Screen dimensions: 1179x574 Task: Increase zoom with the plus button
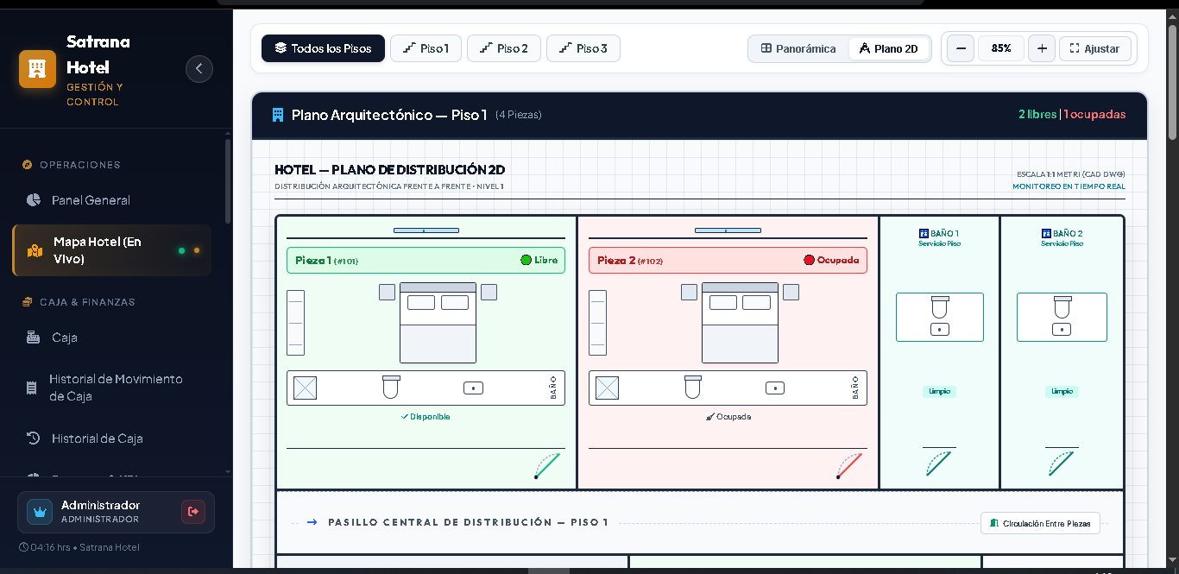tap(1042, 48)
